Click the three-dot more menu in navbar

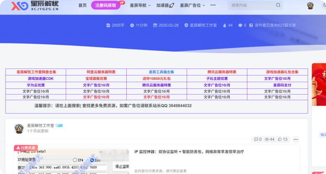[x=213, y=5]
